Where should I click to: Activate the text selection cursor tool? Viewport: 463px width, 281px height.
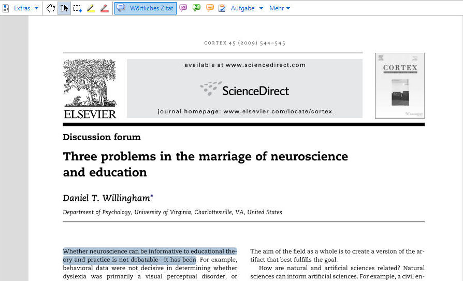(64, 8)
